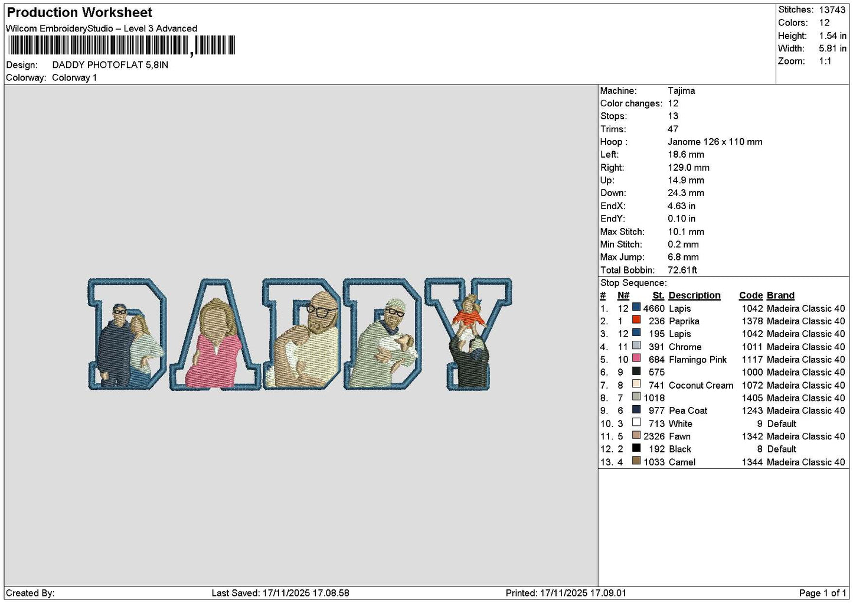This screenshot has width=853, height=603.
Task: Click the Left value '18.6 mm'
Action: (x=686, y=155)
